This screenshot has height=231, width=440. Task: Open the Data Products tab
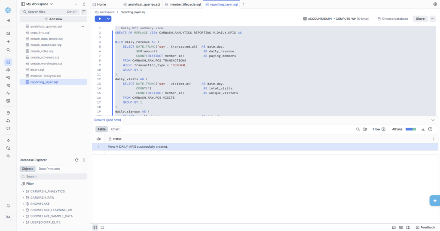coord(49,169)
